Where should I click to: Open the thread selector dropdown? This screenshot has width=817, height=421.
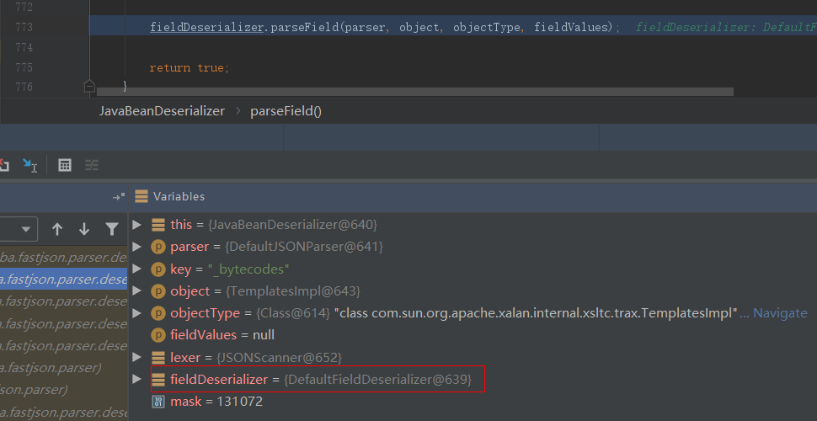point(19,229)
